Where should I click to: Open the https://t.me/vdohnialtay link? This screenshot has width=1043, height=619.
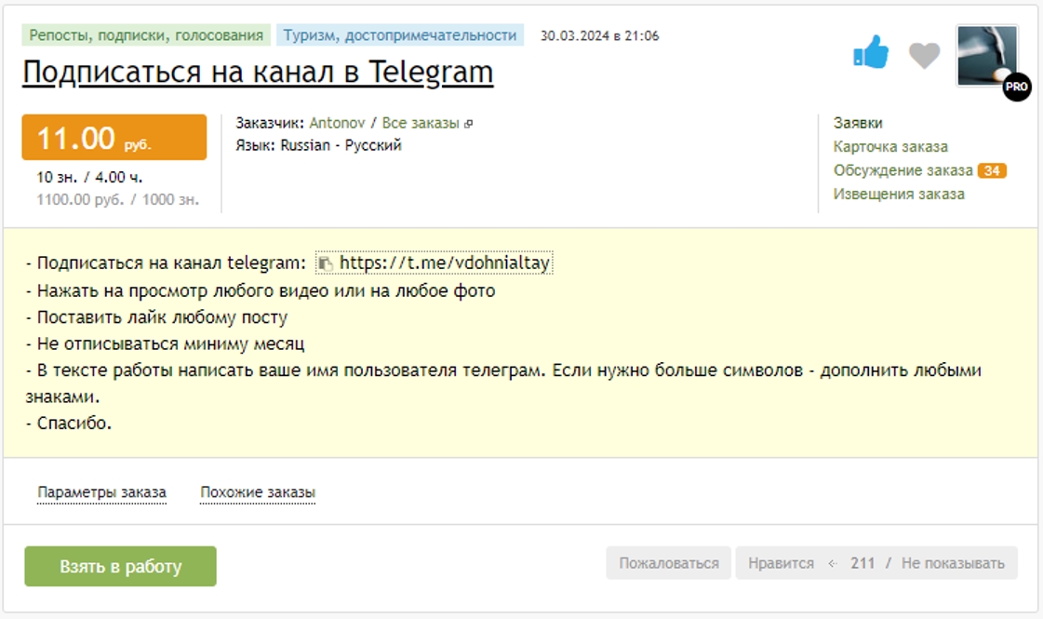tap(445, 262)
